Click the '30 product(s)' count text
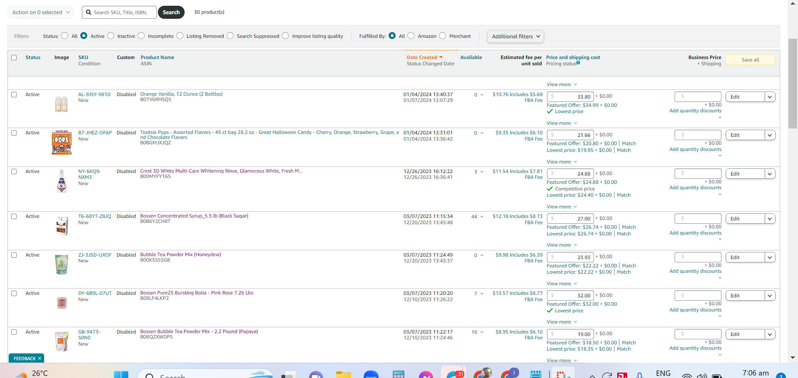 [209, 12]
